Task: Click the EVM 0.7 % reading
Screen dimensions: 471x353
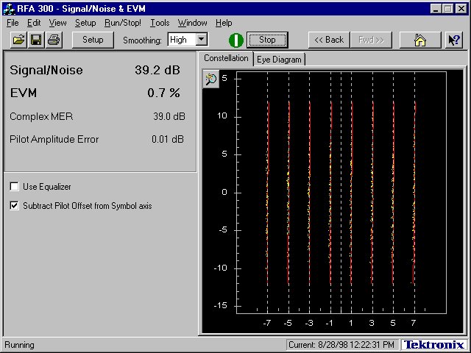Action: point(163,93)
